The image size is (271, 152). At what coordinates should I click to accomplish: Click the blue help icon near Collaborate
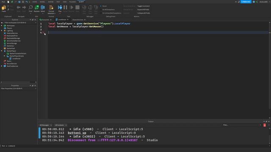(x=254, y=2)
